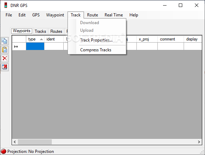Select the highlighted blue type cell
205x155 pixels.
pyautogui.click(x=35, y=46)
